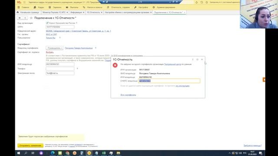This screenshot has height=156, width=278.
Task: Open the legal address link
Action: [x=78, y=31]
